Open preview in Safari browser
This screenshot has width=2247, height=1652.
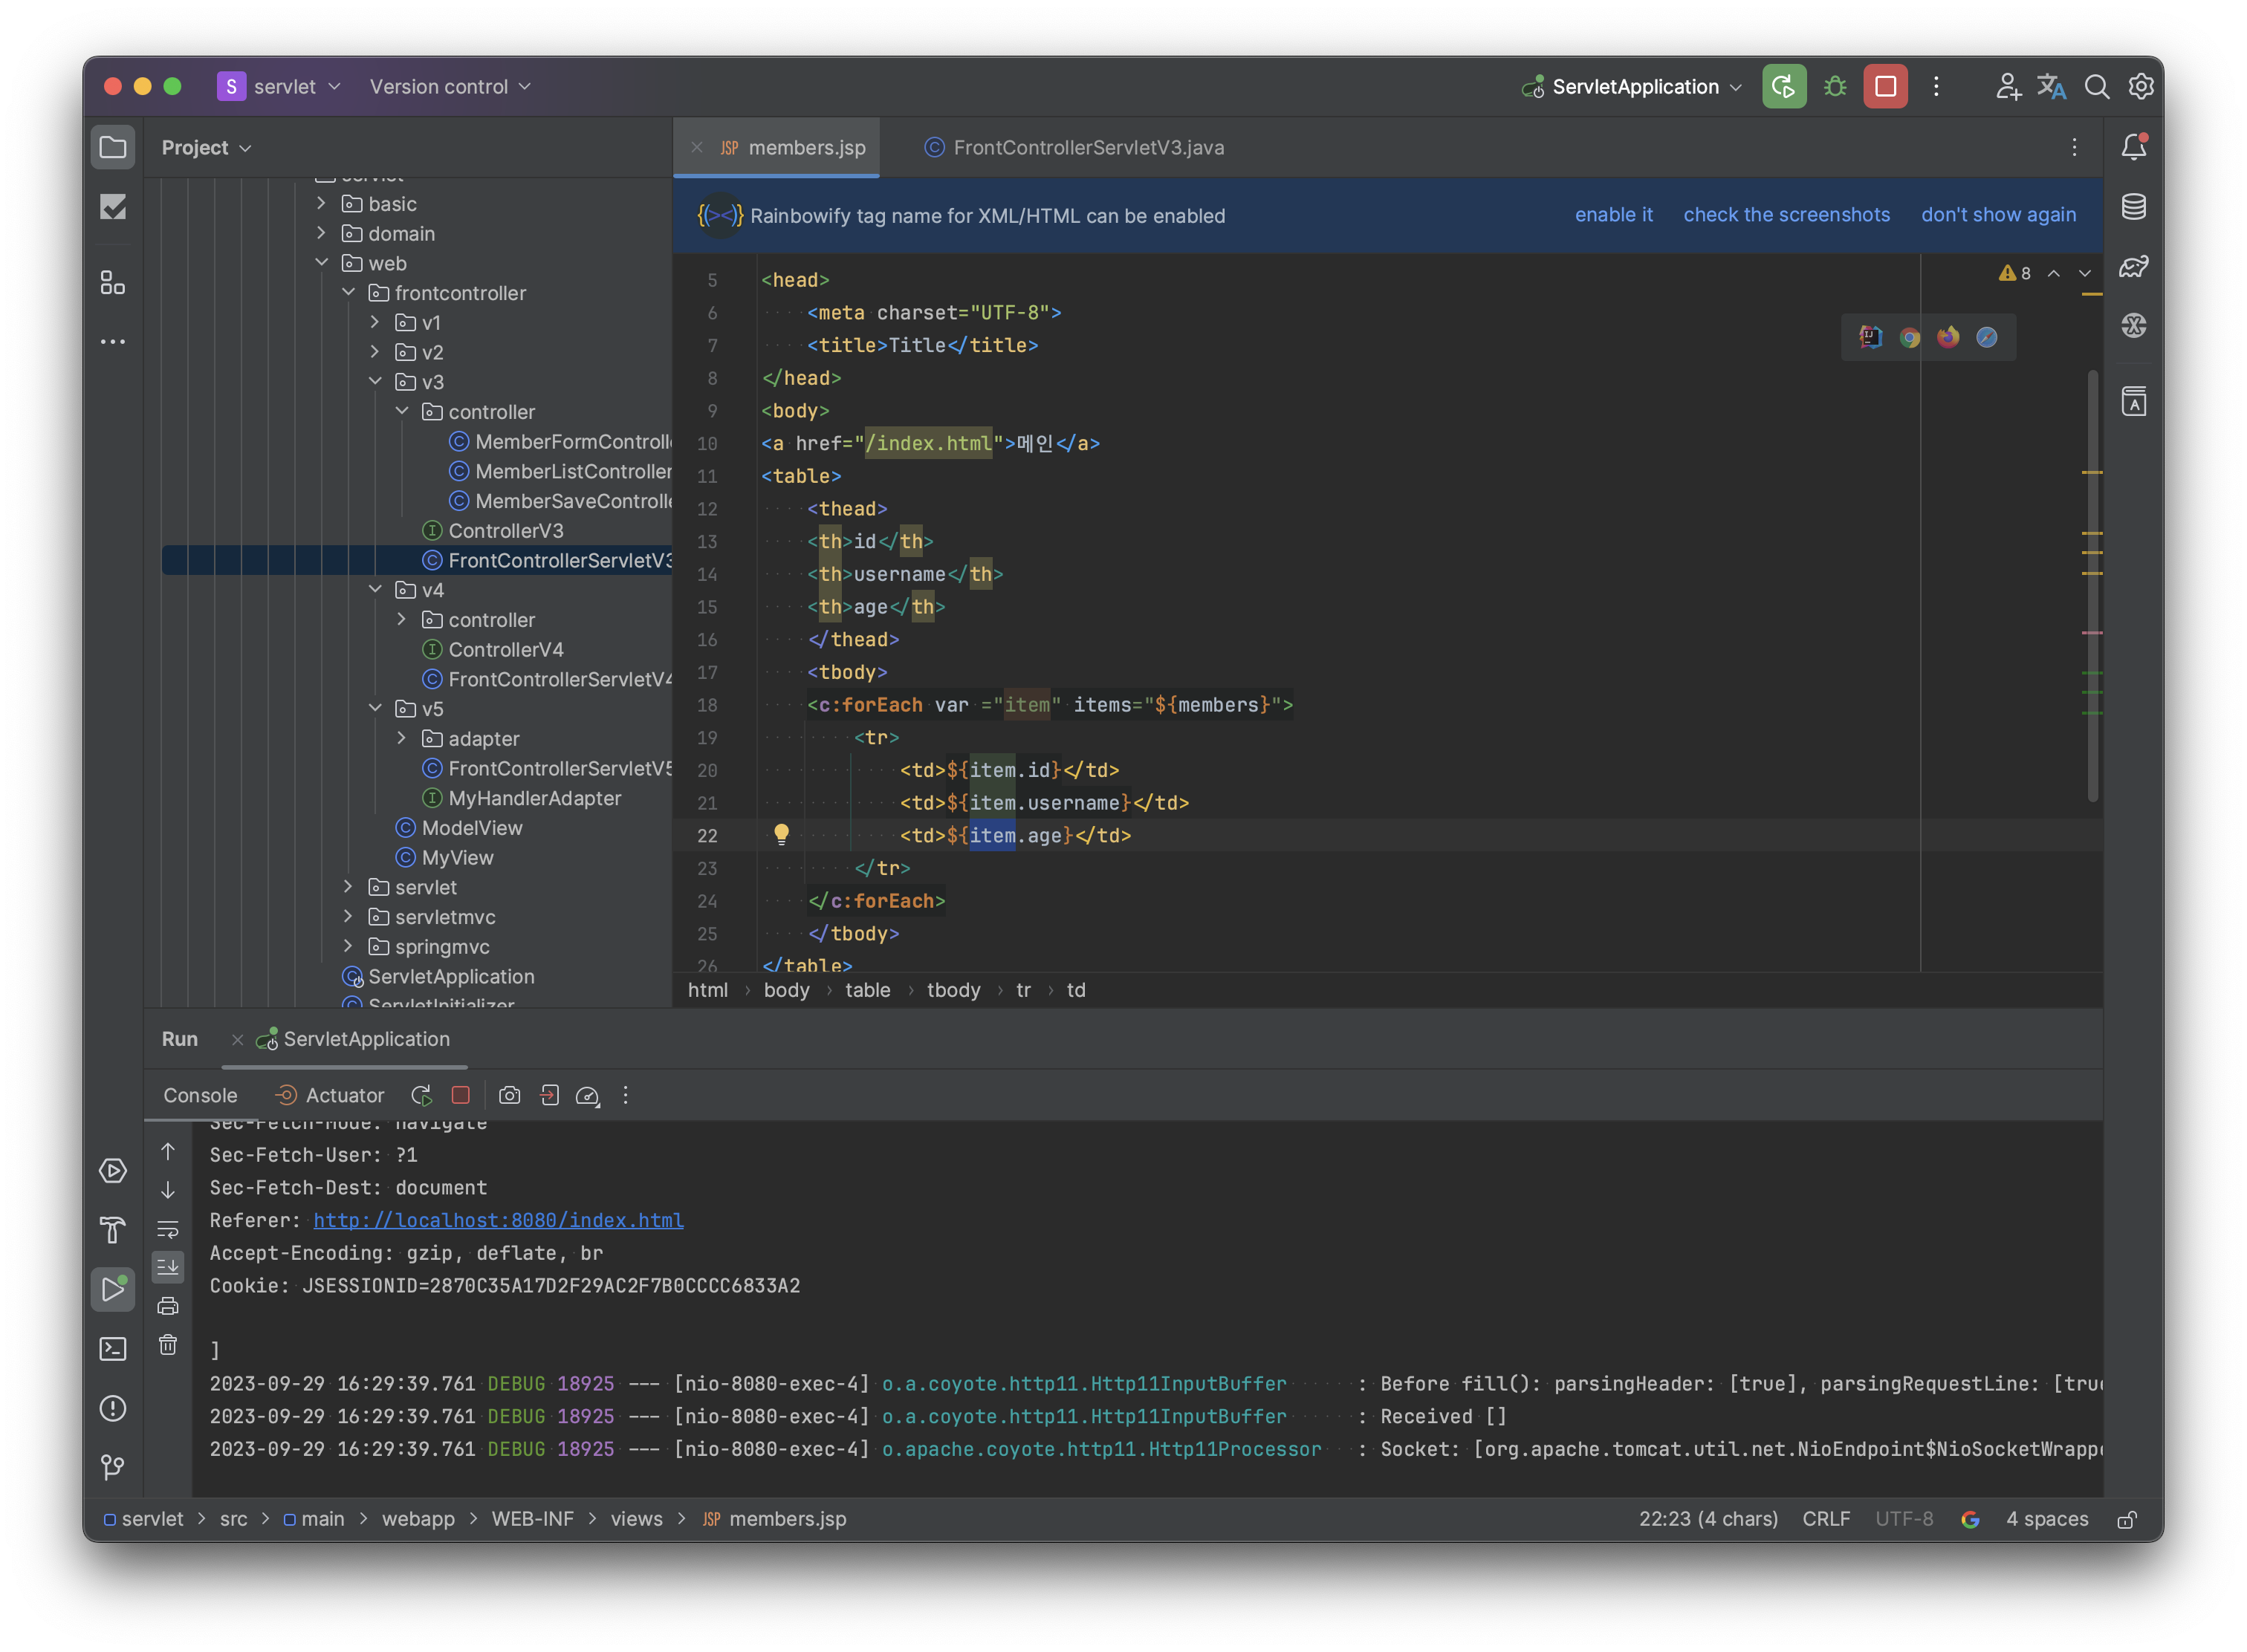coord(1986,337)
